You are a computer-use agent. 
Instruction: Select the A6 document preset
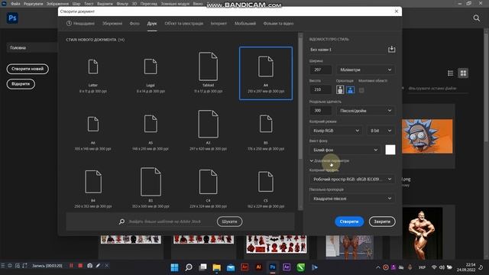click(x=93, y=131)
